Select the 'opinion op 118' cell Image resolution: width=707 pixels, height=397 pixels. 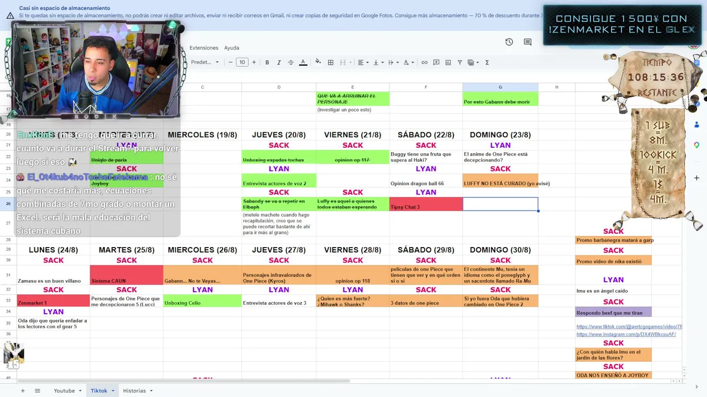352,275
